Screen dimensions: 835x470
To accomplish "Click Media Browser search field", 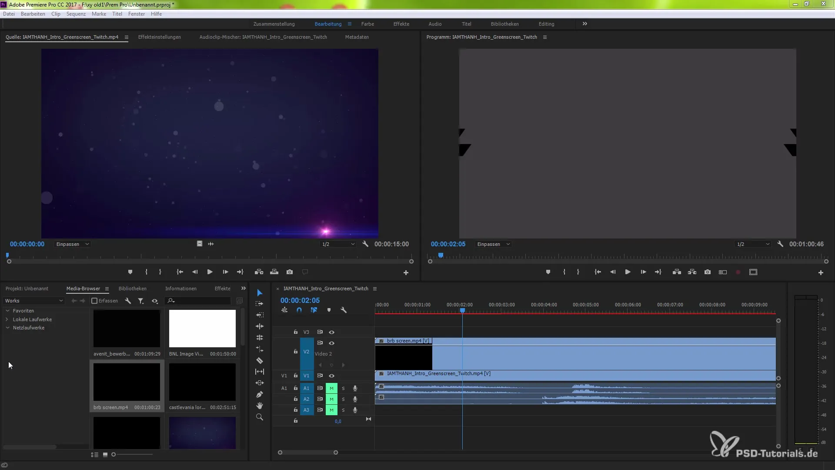I will 198,301.
